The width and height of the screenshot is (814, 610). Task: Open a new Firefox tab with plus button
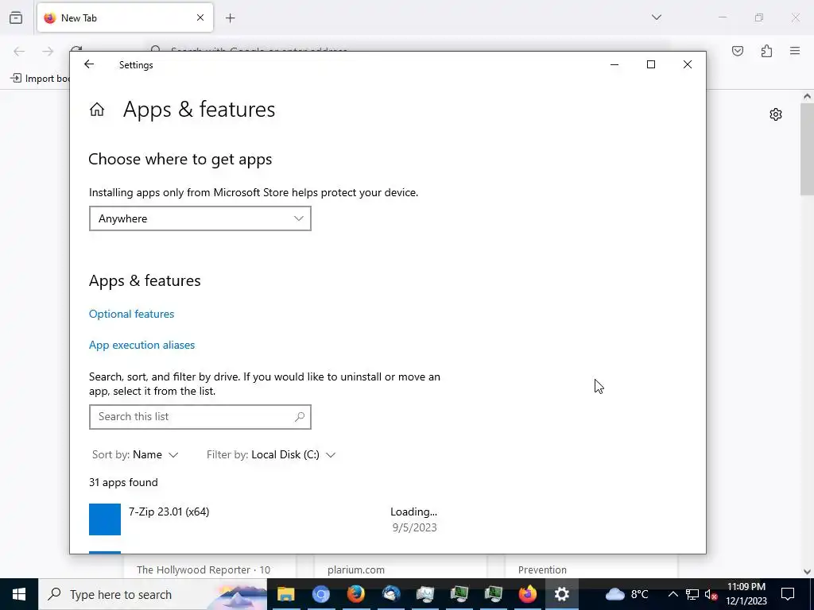click(x=231, y=18)
